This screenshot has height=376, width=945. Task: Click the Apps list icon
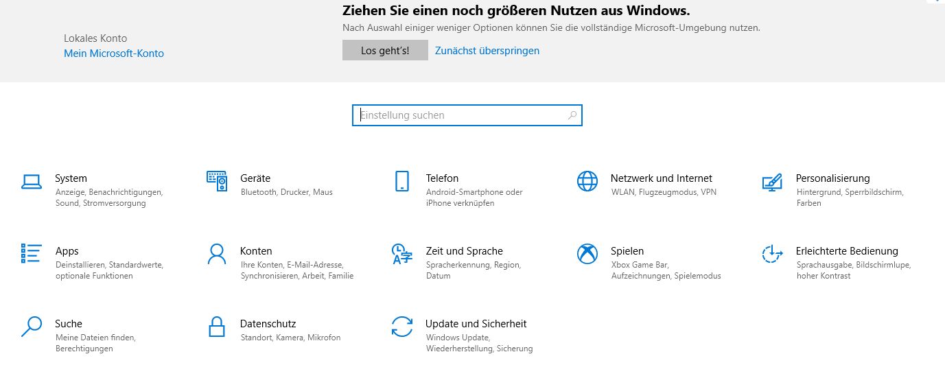tap(32, 254)
